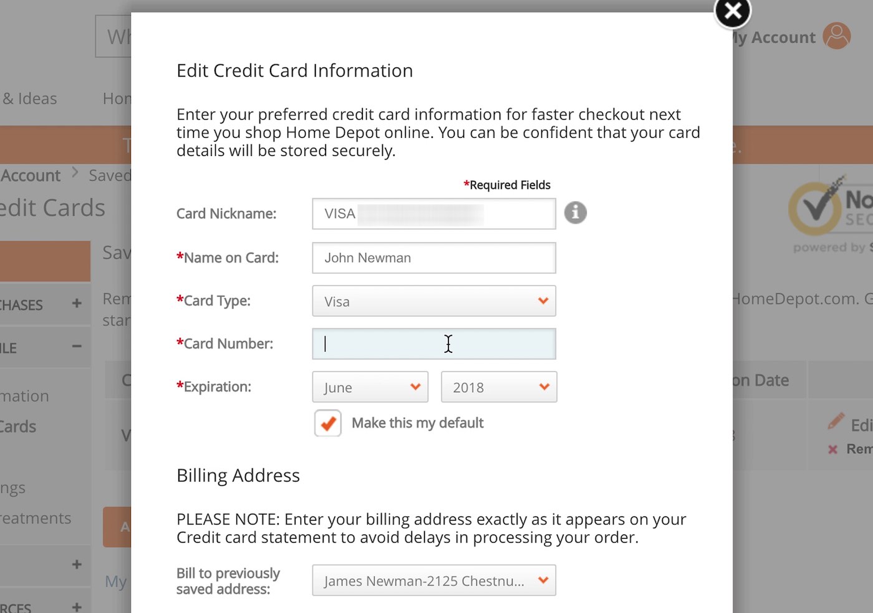The height and width of the screenshot is (613, 873).
Task: Click the pencil Edit icon in card row
Action: pos(836,422)
